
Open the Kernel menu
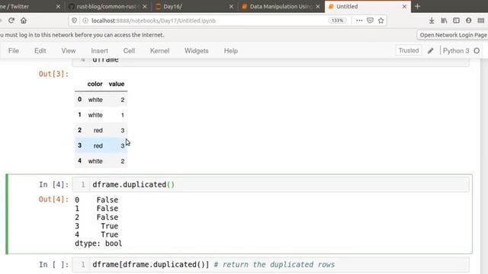click(159, 51)
